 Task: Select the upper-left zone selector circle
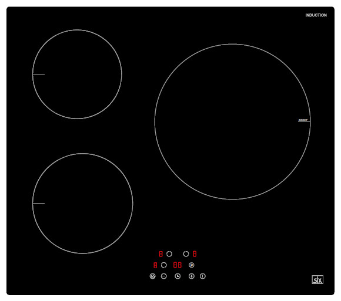(x=169, y=253)
